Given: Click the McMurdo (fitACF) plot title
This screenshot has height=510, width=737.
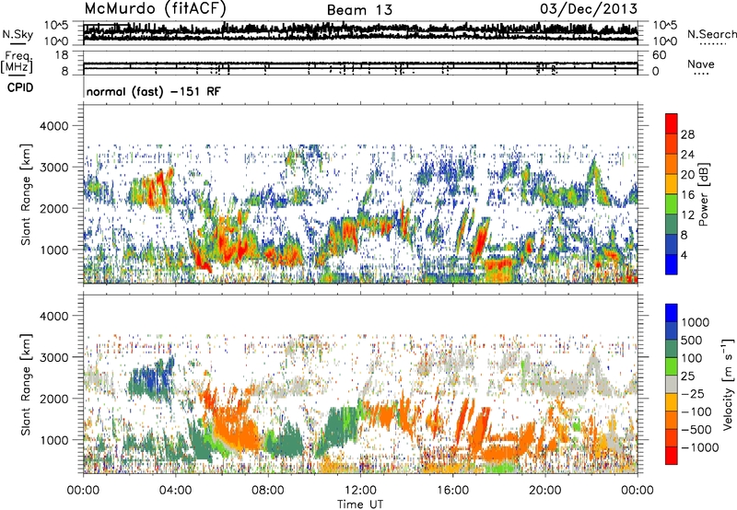Looking at the screenshot, I should coord(155,8).
